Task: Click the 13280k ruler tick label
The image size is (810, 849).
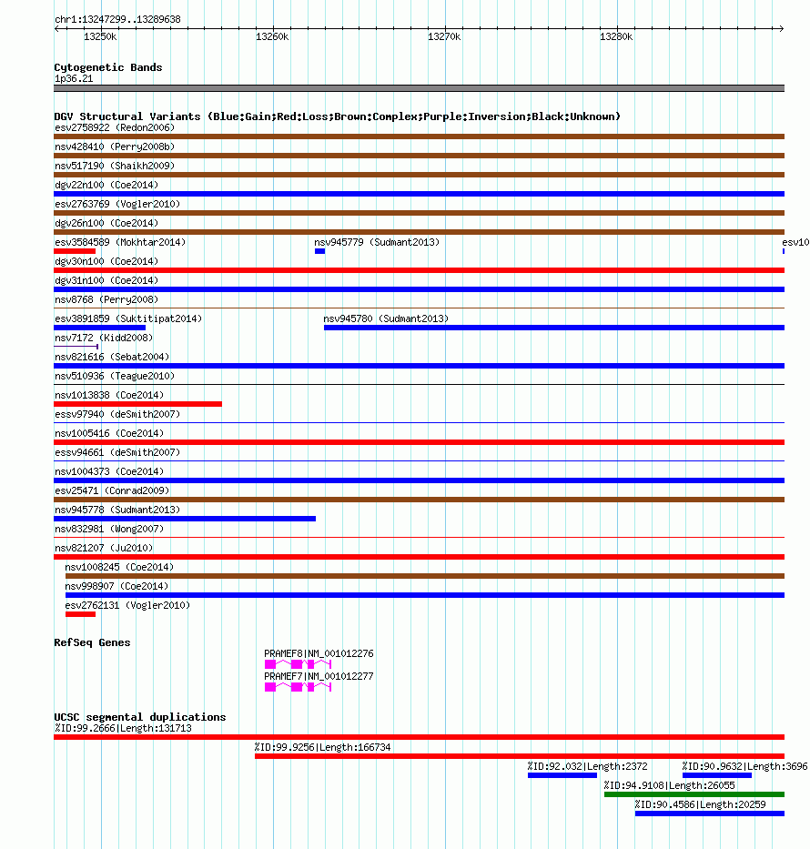Action: 616,36
